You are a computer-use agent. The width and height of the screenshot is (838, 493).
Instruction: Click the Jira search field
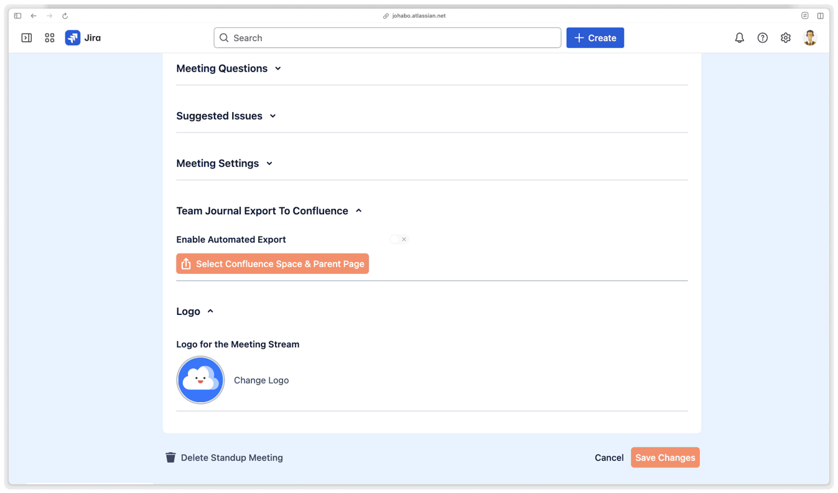tap(387, 38)
